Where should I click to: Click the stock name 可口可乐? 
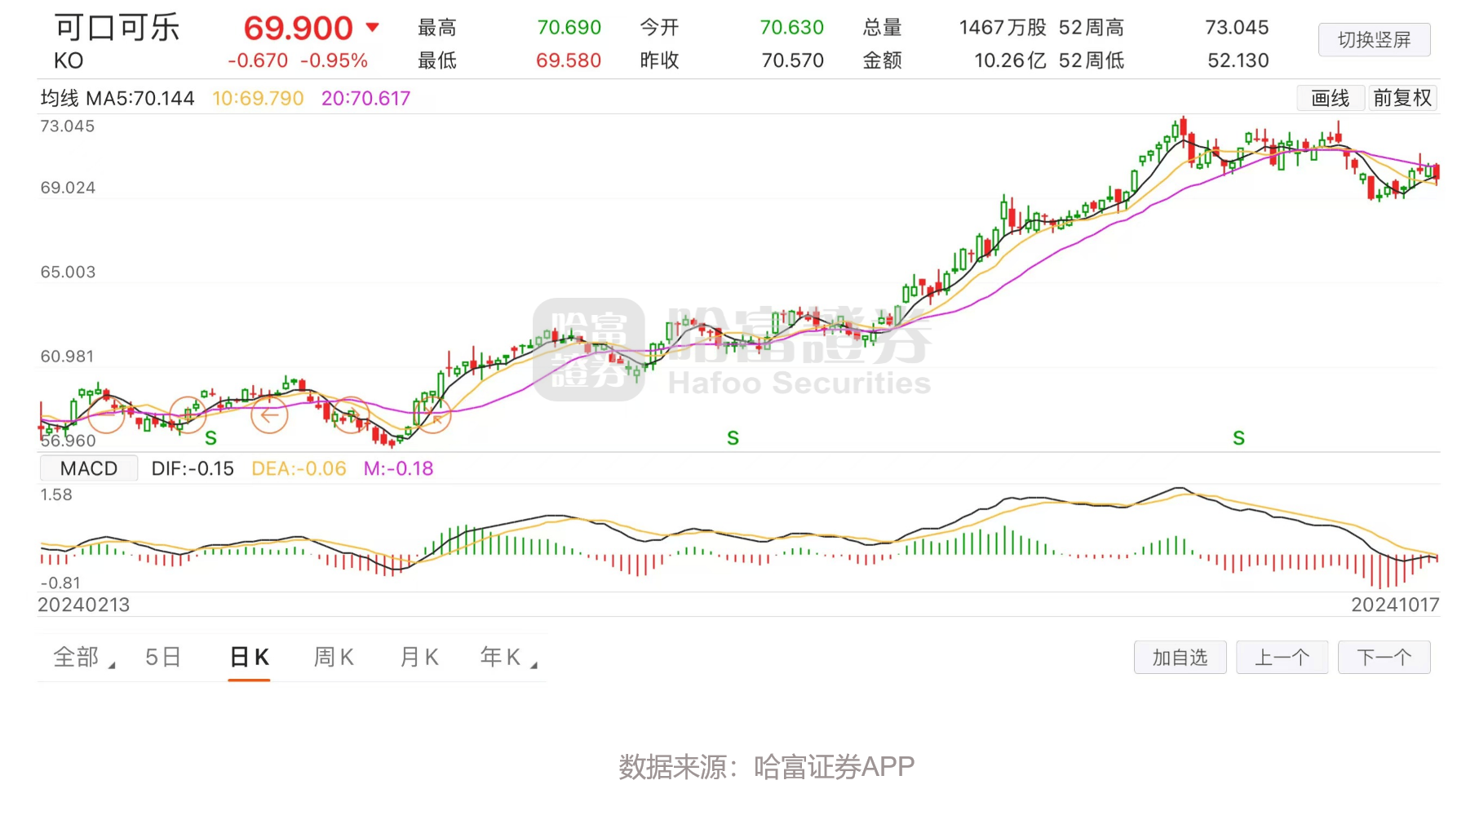[x=117, y=28]
